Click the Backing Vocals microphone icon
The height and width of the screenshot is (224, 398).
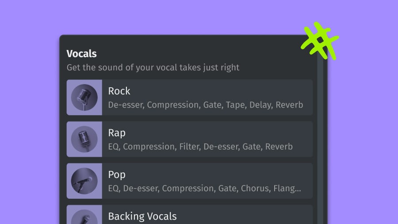(84, 218)
